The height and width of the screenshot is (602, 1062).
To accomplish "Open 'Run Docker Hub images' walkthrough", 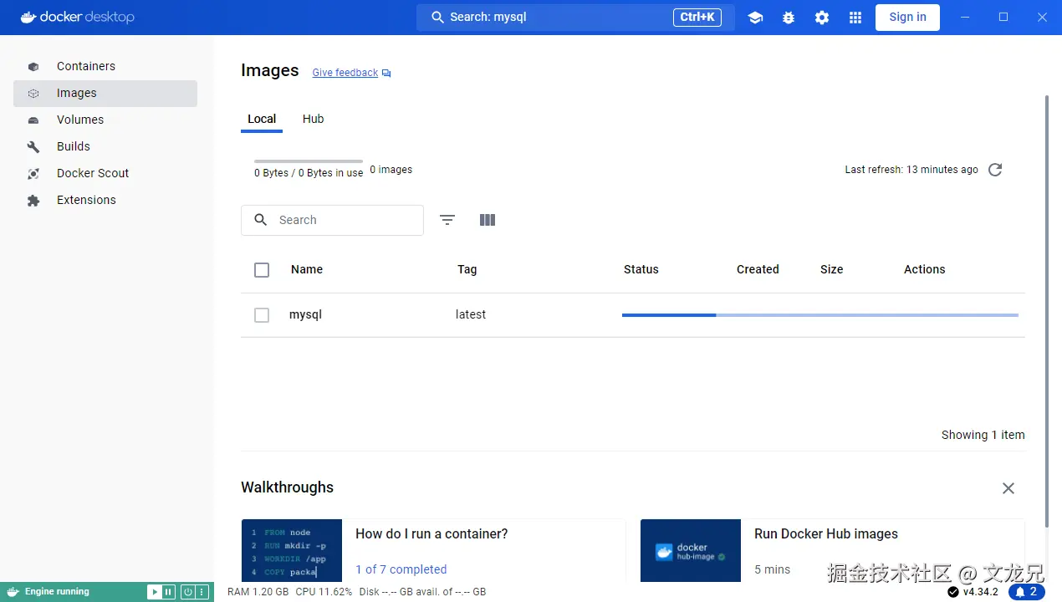I will 826,534.
